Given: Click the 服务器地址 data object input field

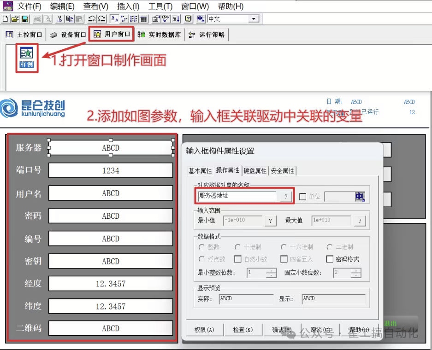Looking at the screenshot, I should pyautogui.click(x=237, y=196).
